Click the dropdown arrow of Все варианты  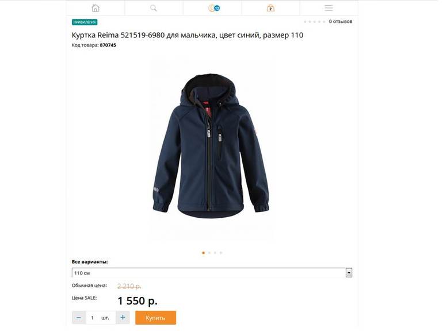point(349,273)
